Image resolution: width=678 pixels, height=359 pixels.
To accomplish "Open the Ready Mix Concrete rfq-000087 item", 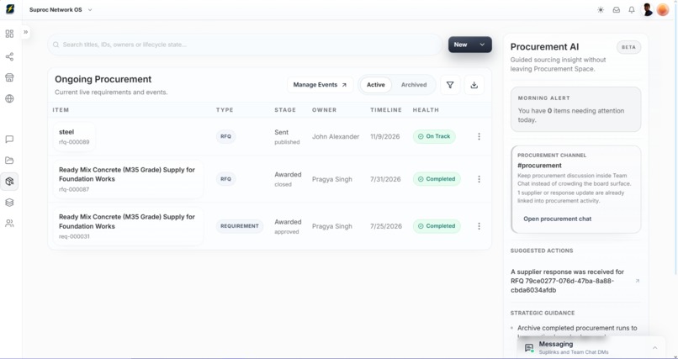I will point(128,179).
